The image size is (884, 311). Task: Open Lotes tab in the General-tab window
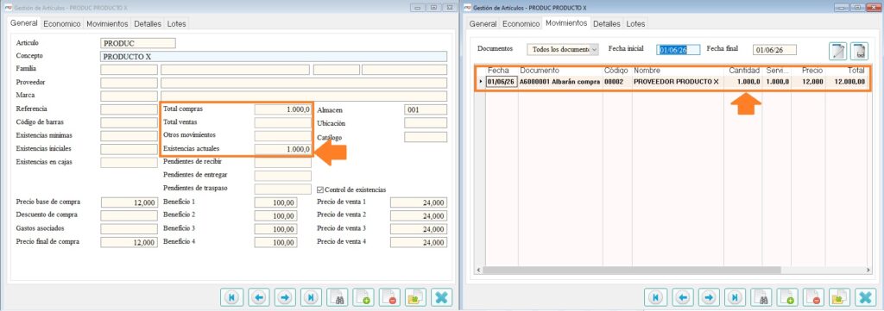tap(176, 23)
